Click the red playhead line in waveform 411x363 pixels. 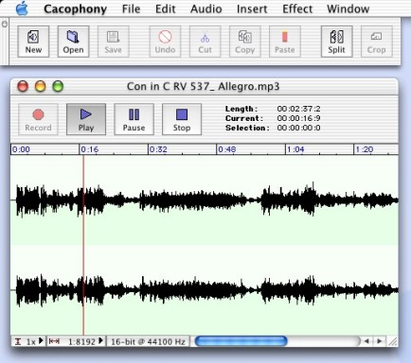(x=83, y=245)
